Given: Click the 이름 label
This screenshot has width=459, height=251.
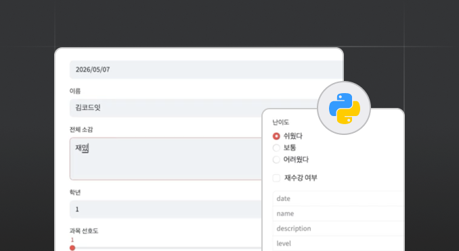Looking at the screenshot, I should point(75,91).
